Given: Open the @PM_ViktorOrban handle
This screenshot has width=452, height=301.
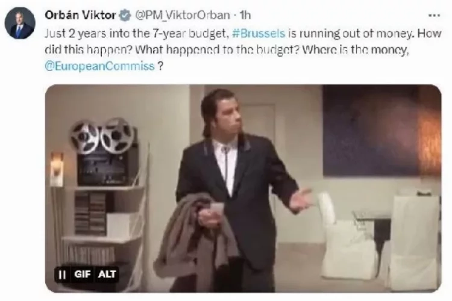Looking at the screenshot, I should [x=183, y=15].
